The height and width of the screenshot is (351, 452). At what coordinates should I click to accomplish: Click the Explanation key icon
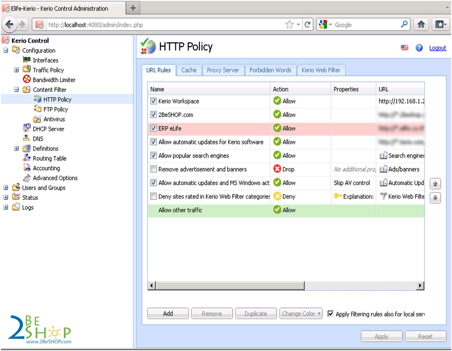(338, 196)
